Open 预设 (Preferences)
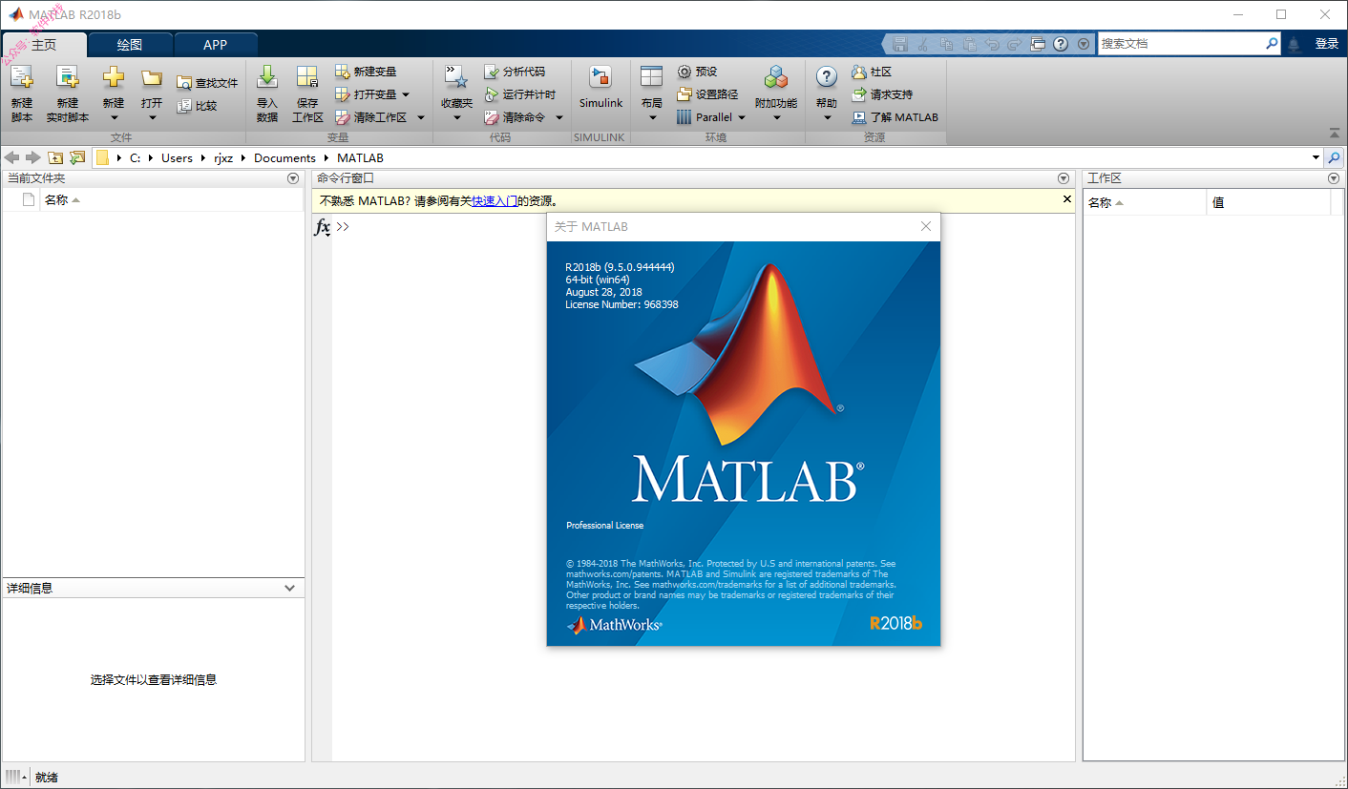 (697, 72)
